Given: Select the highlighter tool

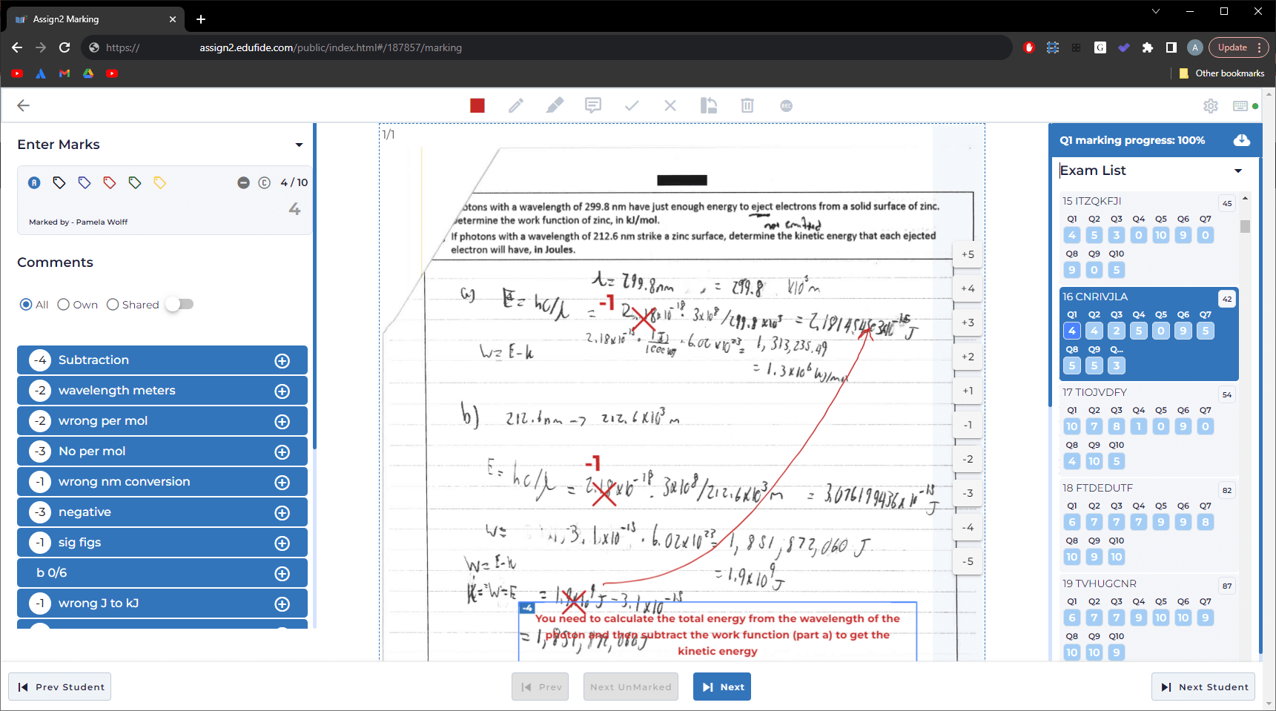Looking at the screenshot, I should coord(555,106).
